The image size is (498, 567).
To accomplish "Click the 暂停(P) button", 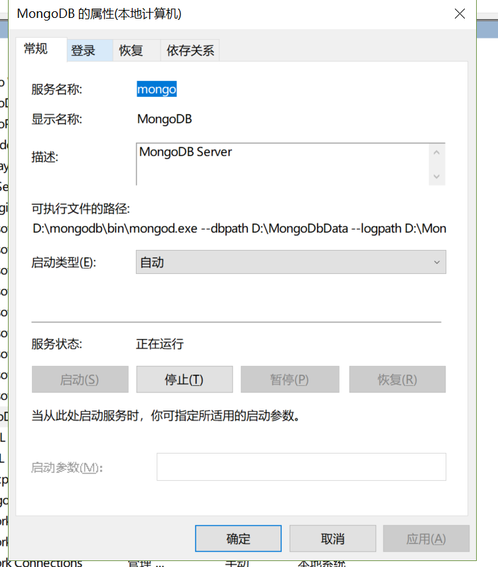I will click(290, 379).
